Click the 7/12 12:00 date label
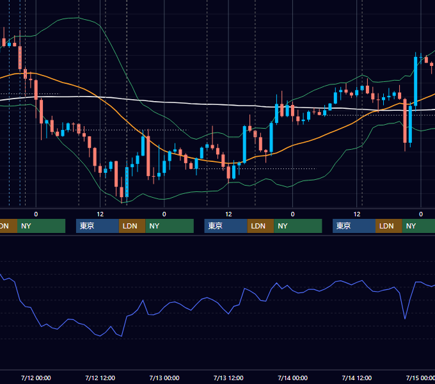This screenshot has width=435, height=384. pos(100,378)
